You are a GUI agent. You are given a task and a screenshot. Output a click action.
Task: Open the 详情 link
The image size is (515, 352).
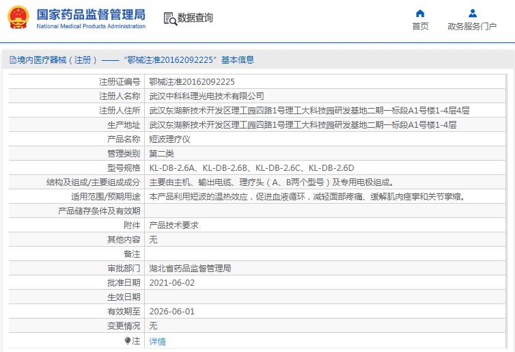click(157, 342)
